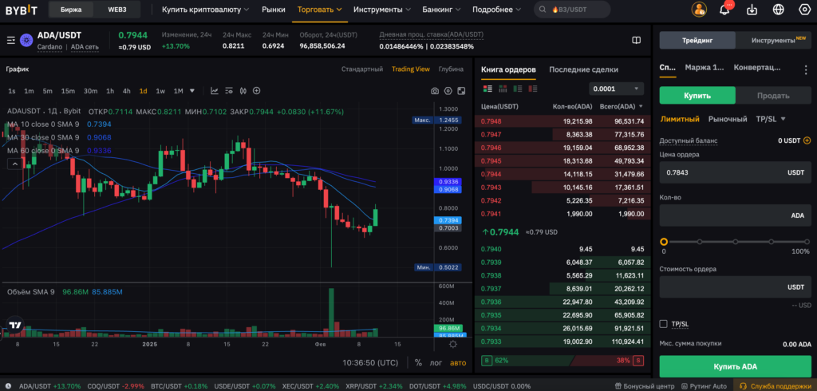Open the notifications bell
Image resolution: width=817 pixels, height=391 pixels.
724,10
